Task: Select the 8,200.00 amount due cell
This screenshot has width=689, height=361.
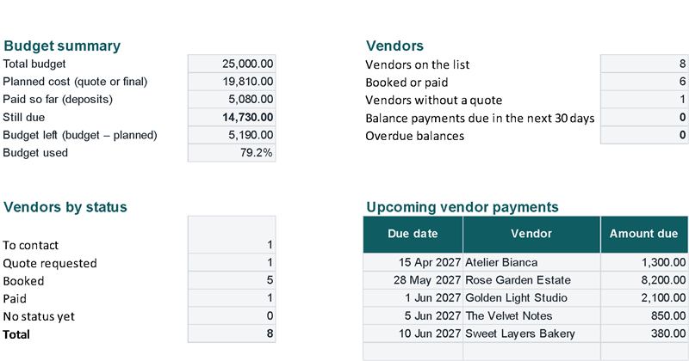Action: click(644, 280)
